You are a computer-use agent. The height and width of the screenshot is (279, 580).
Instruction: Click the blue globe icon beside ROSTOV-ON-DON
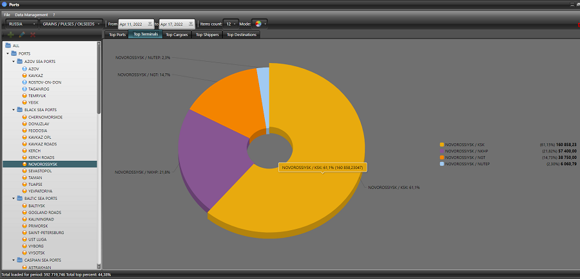point(24,82)
